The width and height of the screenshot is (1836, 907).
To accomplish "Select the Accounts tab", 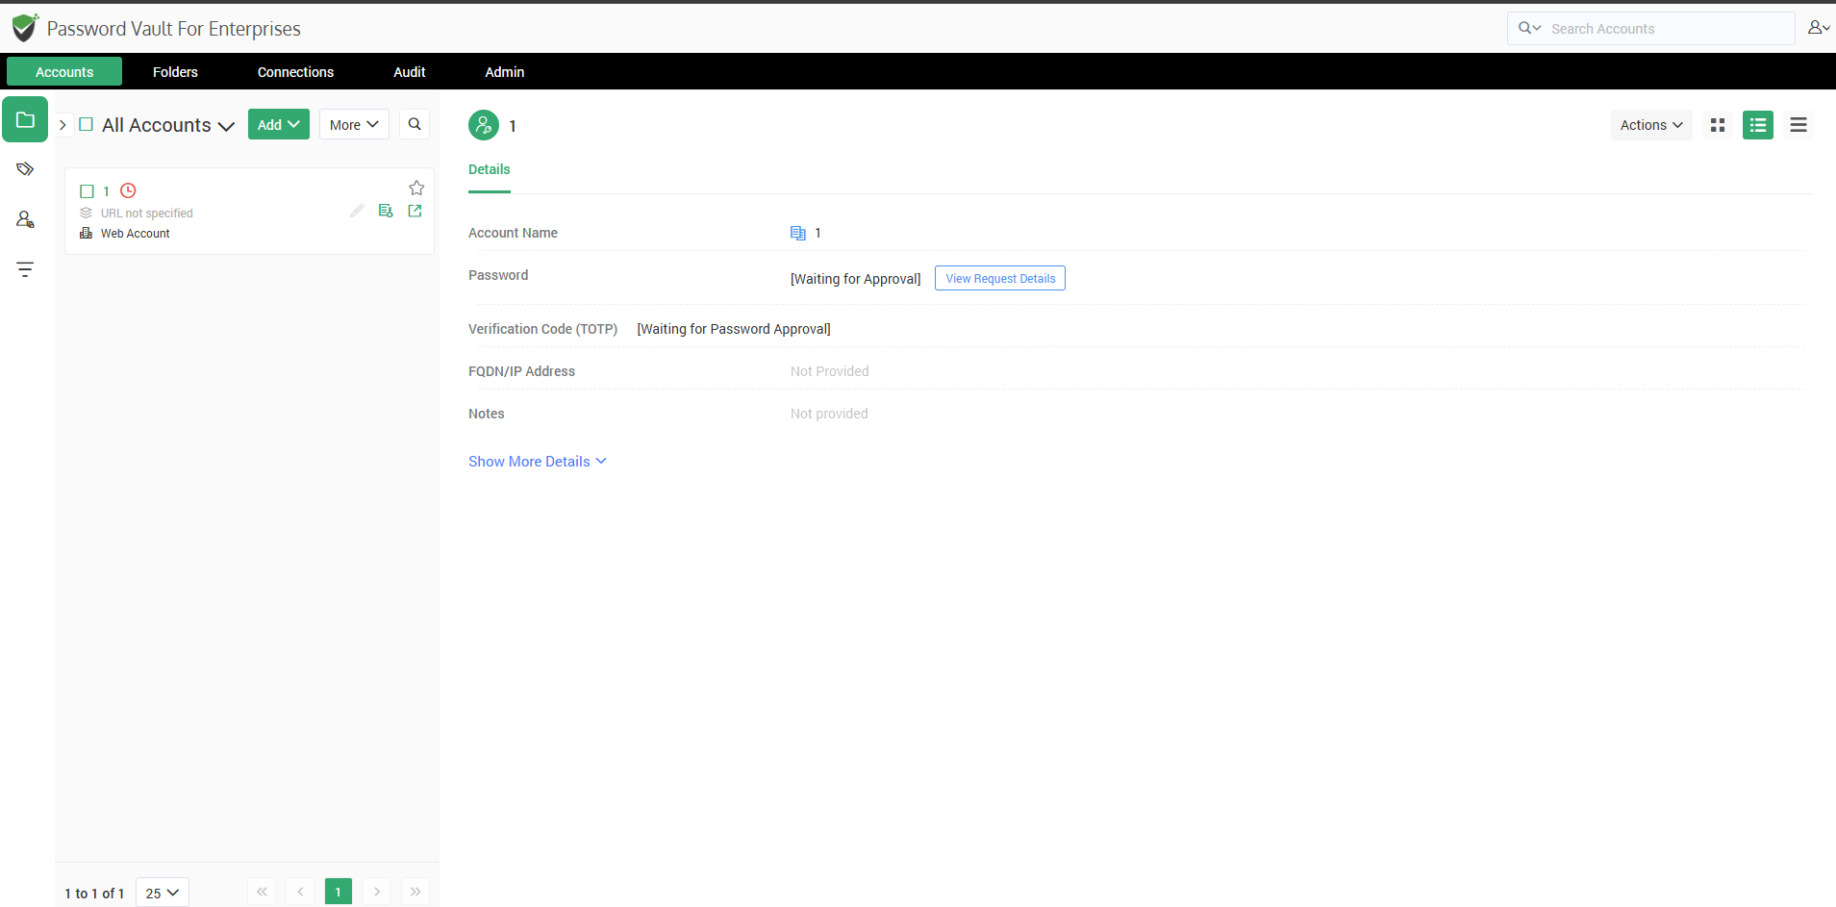I will point(64,71).
